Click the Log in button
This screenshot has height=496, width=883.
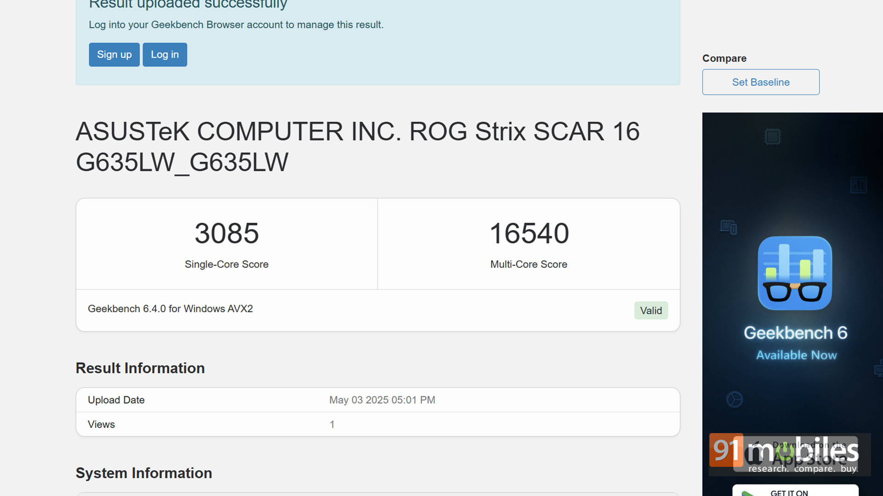(165, 55)
